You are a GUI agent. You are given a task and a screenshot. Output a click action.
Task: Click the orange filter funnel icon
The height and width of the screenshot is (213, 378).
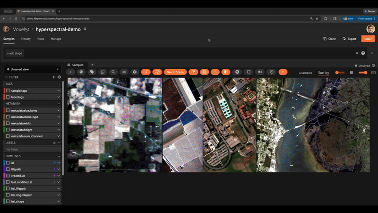pos(194,72)
